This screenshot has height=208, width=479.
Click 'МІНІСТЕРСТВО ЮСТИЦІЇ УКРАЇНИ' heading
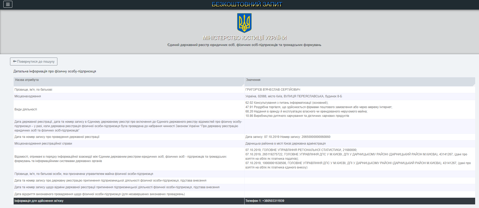244,38
